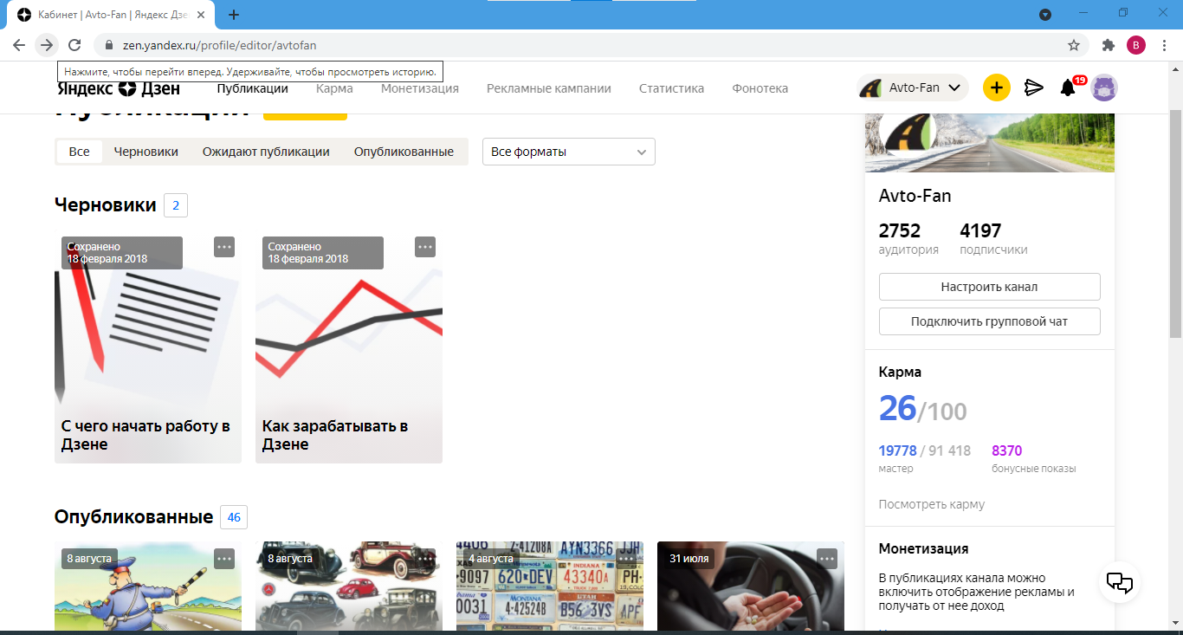Open the vintage cars 8 августа publication
This screenshot has width=1183, height=635.
click(349, 586)
